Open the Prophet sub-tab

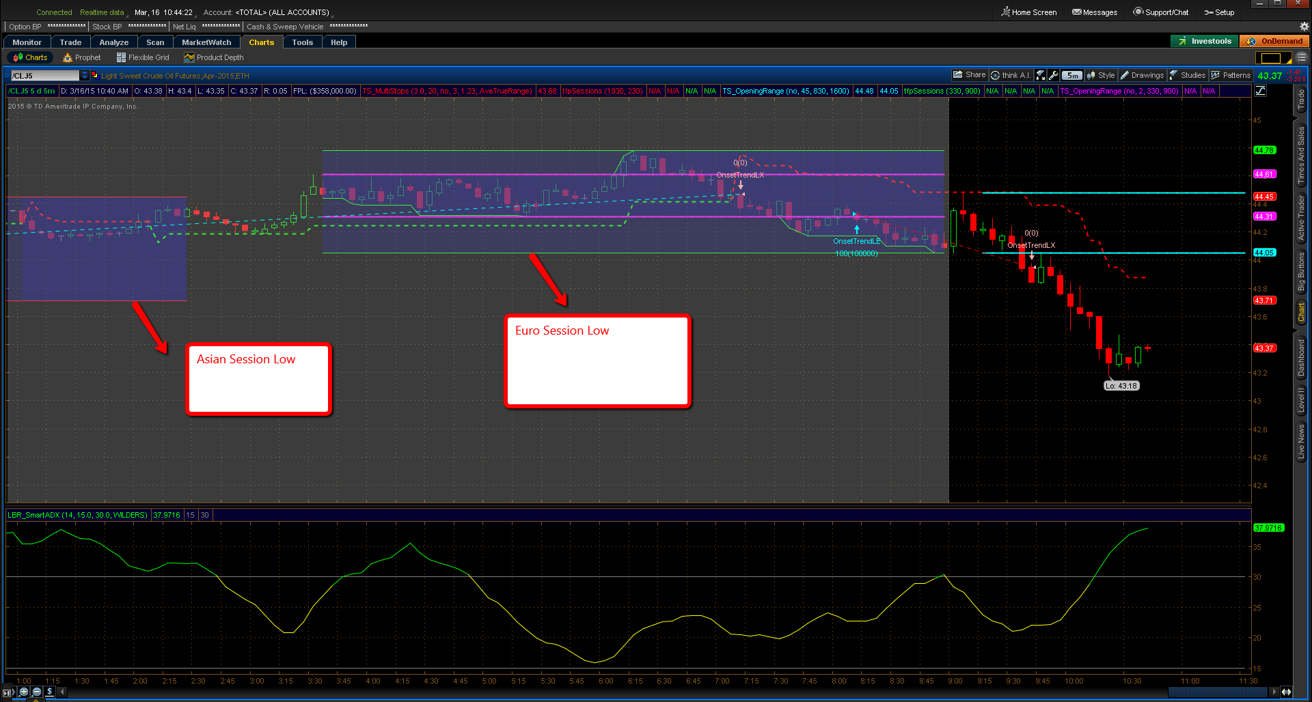(82, 57)
